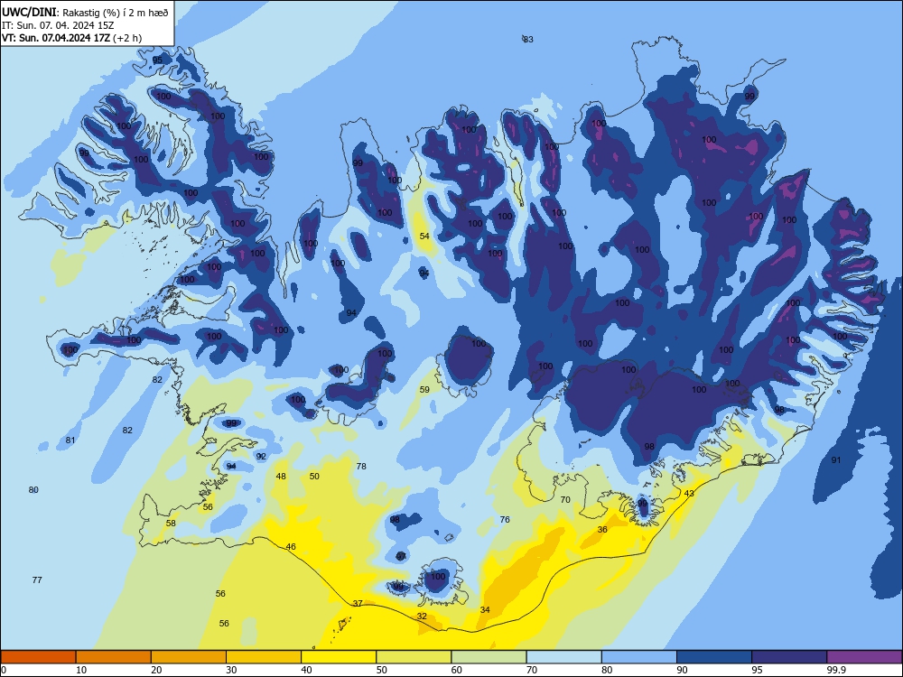Click the legend tick label 30

point(231,670)
